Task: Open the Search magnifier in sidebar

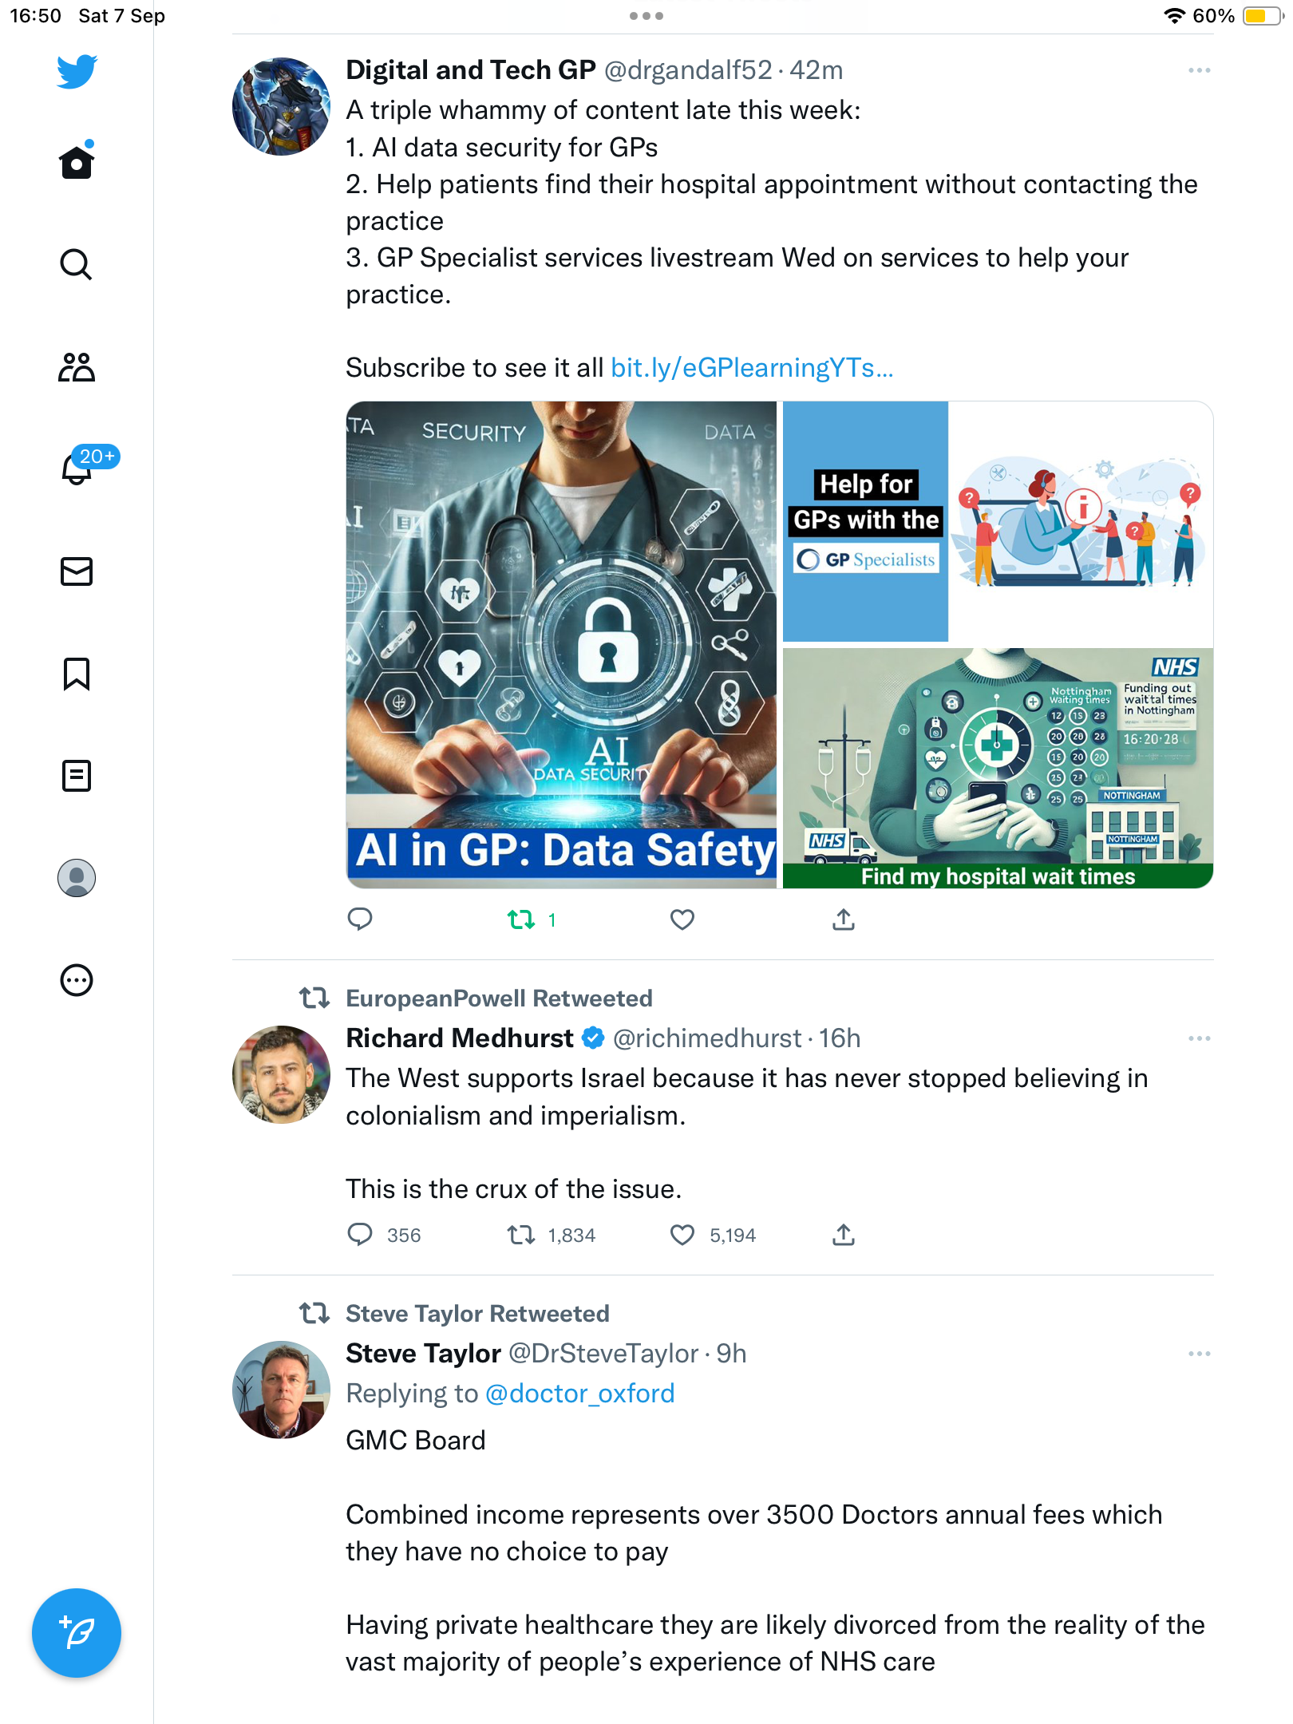Action: tap(77, 264)
